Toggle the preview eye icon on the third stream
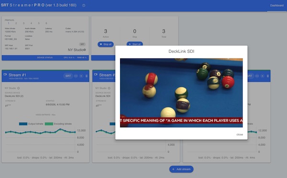 [x=257, y=76]
